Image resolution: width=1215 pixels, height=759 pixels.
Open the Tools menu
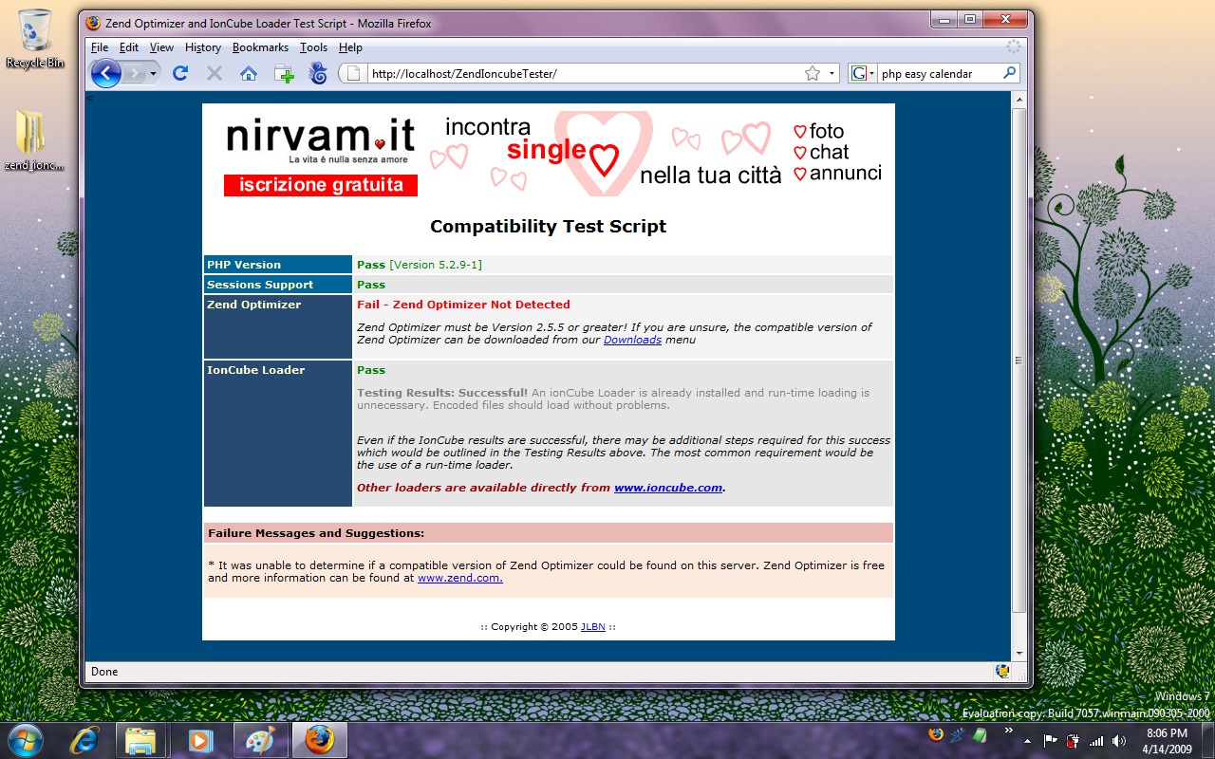tap(313, 47)
